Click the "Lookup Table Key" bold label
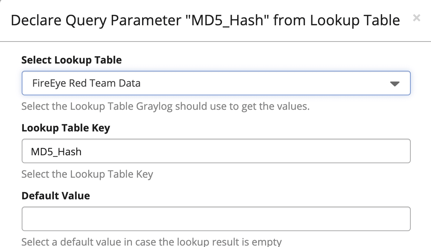This screenshot has height=247, width=431. (x=65, y=128)
